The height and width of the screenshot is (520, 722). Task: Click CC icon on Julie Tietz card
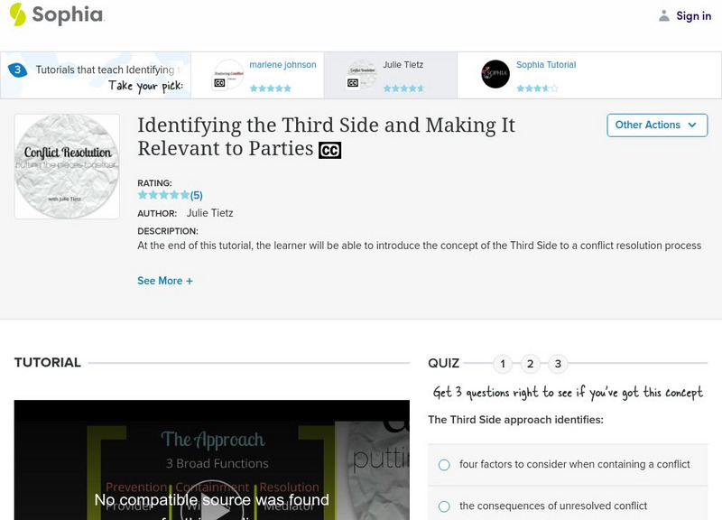[353, 83]
